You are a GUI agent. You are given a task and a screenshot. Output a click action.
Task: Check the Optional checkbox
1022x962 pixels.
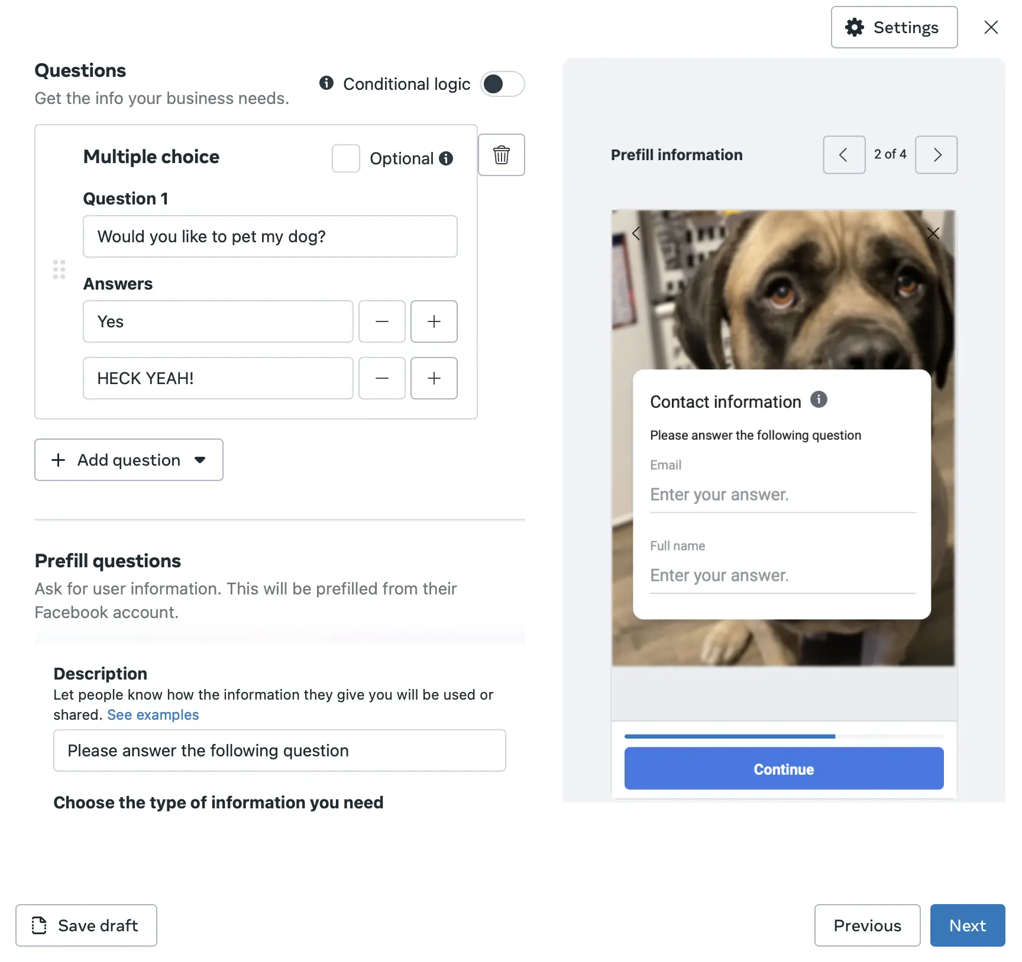tap(346, 158)
